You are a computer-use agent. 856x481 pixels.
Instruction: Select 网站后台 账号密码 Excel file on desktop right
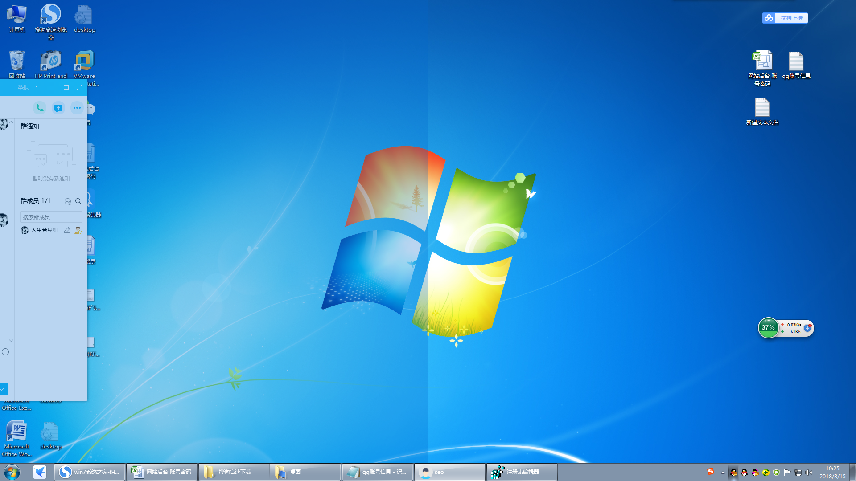(x=762, y=68)
